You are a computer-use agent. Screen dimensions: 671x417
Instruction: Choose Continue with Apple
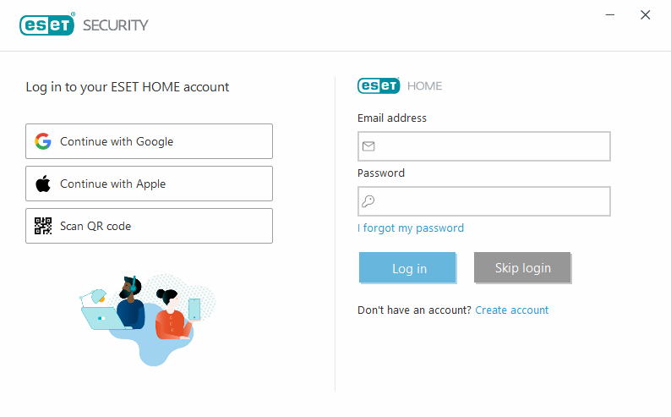[149, 184]
